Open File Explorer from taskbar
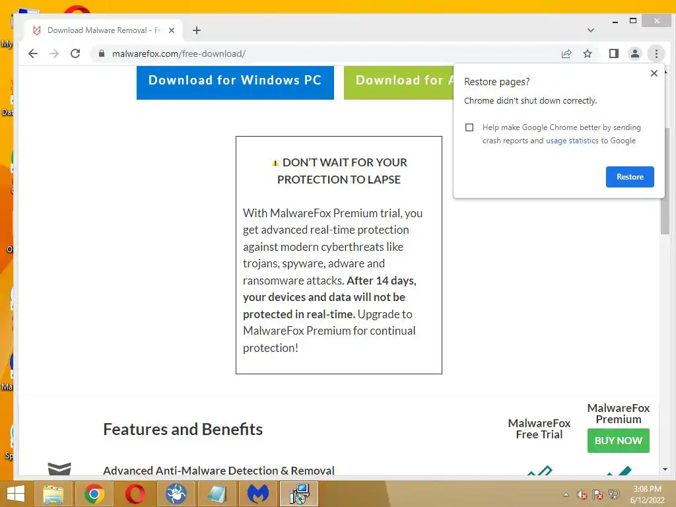 tap(53, 494)
